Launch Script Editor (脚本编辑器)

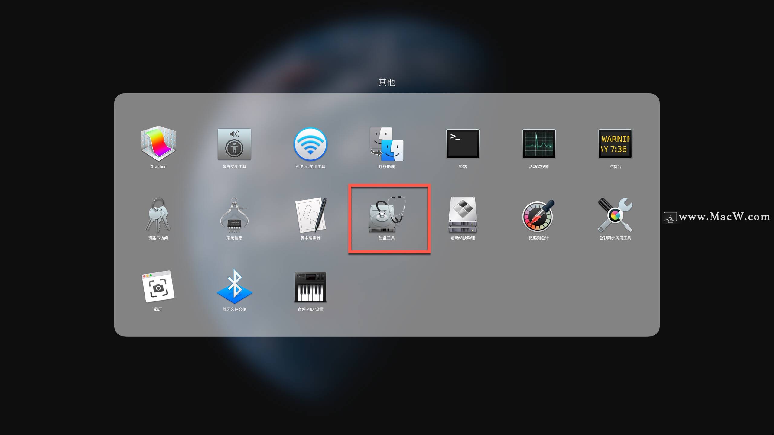click(x=310, y=215)
